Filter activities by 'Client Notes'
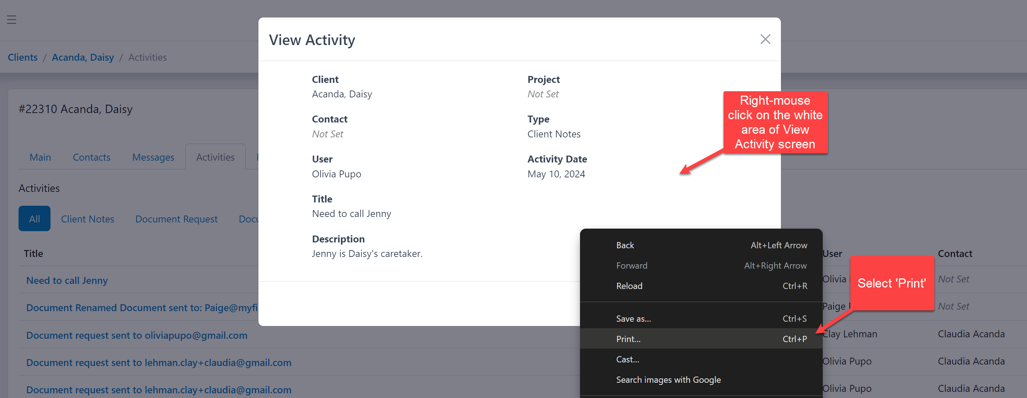The height and width of the screenshot is (398, 1027). 87,218
